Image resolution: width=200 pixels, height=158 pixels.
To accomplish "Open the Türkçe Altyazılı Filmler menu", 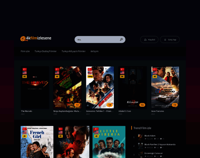I will click(73, 51).
